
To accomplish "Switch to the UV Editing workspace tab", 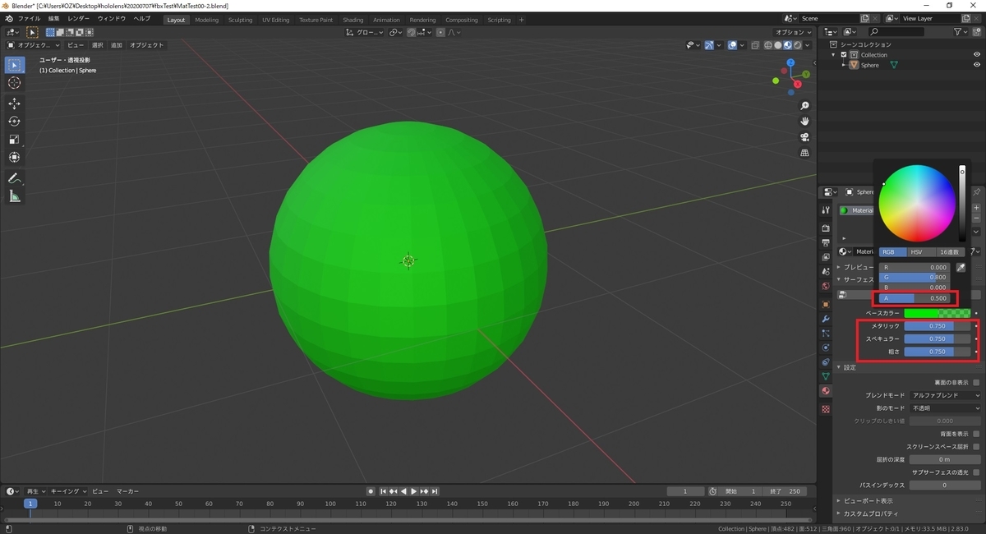I will pyautogui.click(x=276, y=20).
